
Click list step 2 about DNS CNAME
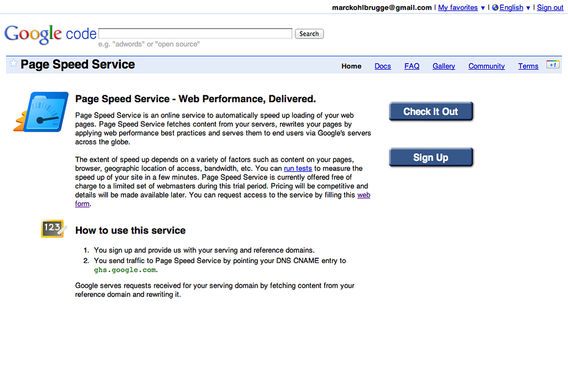220,265
